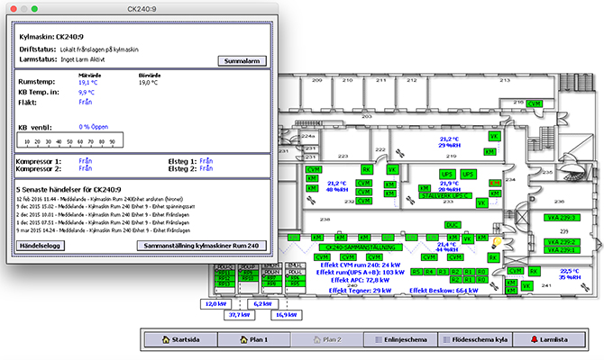Click the RK unit in room 232
The width and height of the screenshot is (604, 360).
(366, 168)
